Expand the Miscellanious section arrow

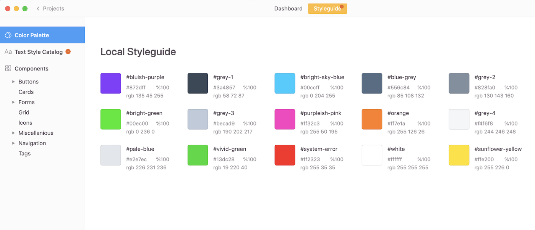tap(13, 133)
